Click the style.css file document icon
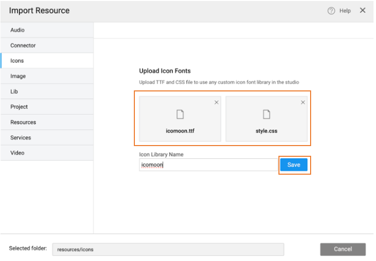Screen dimensions: 376x261 click(266, 114)
